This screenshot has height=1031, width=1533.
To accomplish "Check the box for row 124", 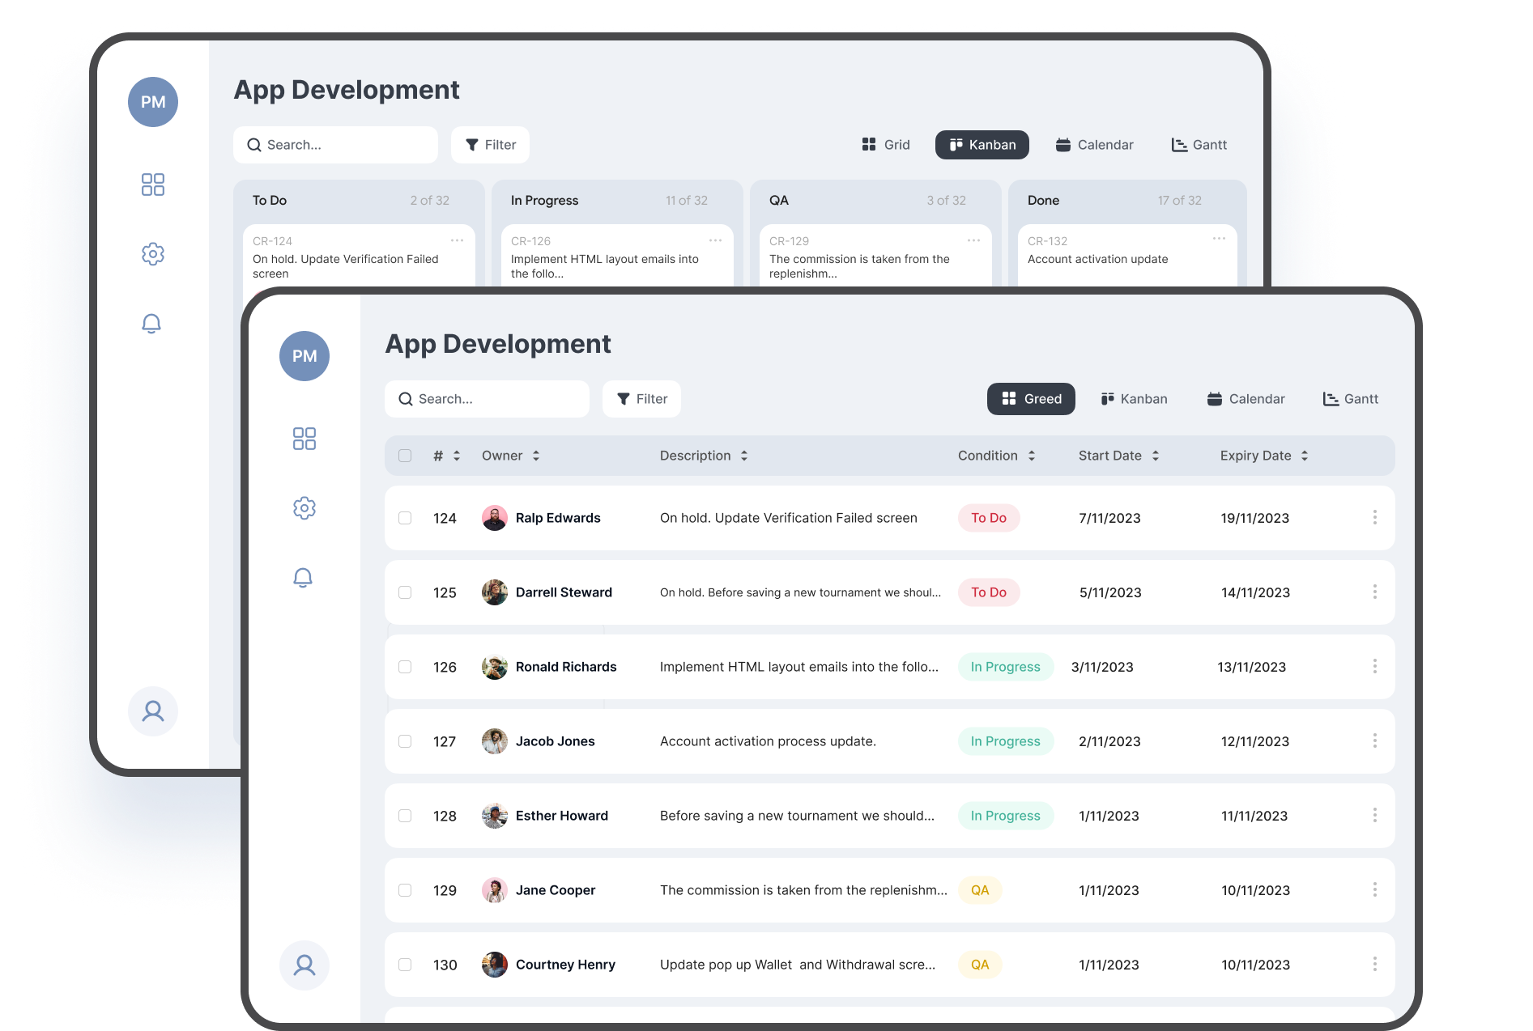I will tap(405, 518).
